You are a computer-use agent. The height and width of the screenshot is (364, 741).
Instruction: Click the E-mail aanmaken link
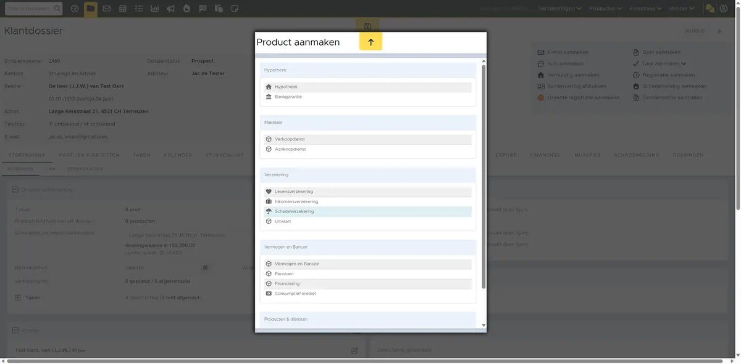[567, 52]
